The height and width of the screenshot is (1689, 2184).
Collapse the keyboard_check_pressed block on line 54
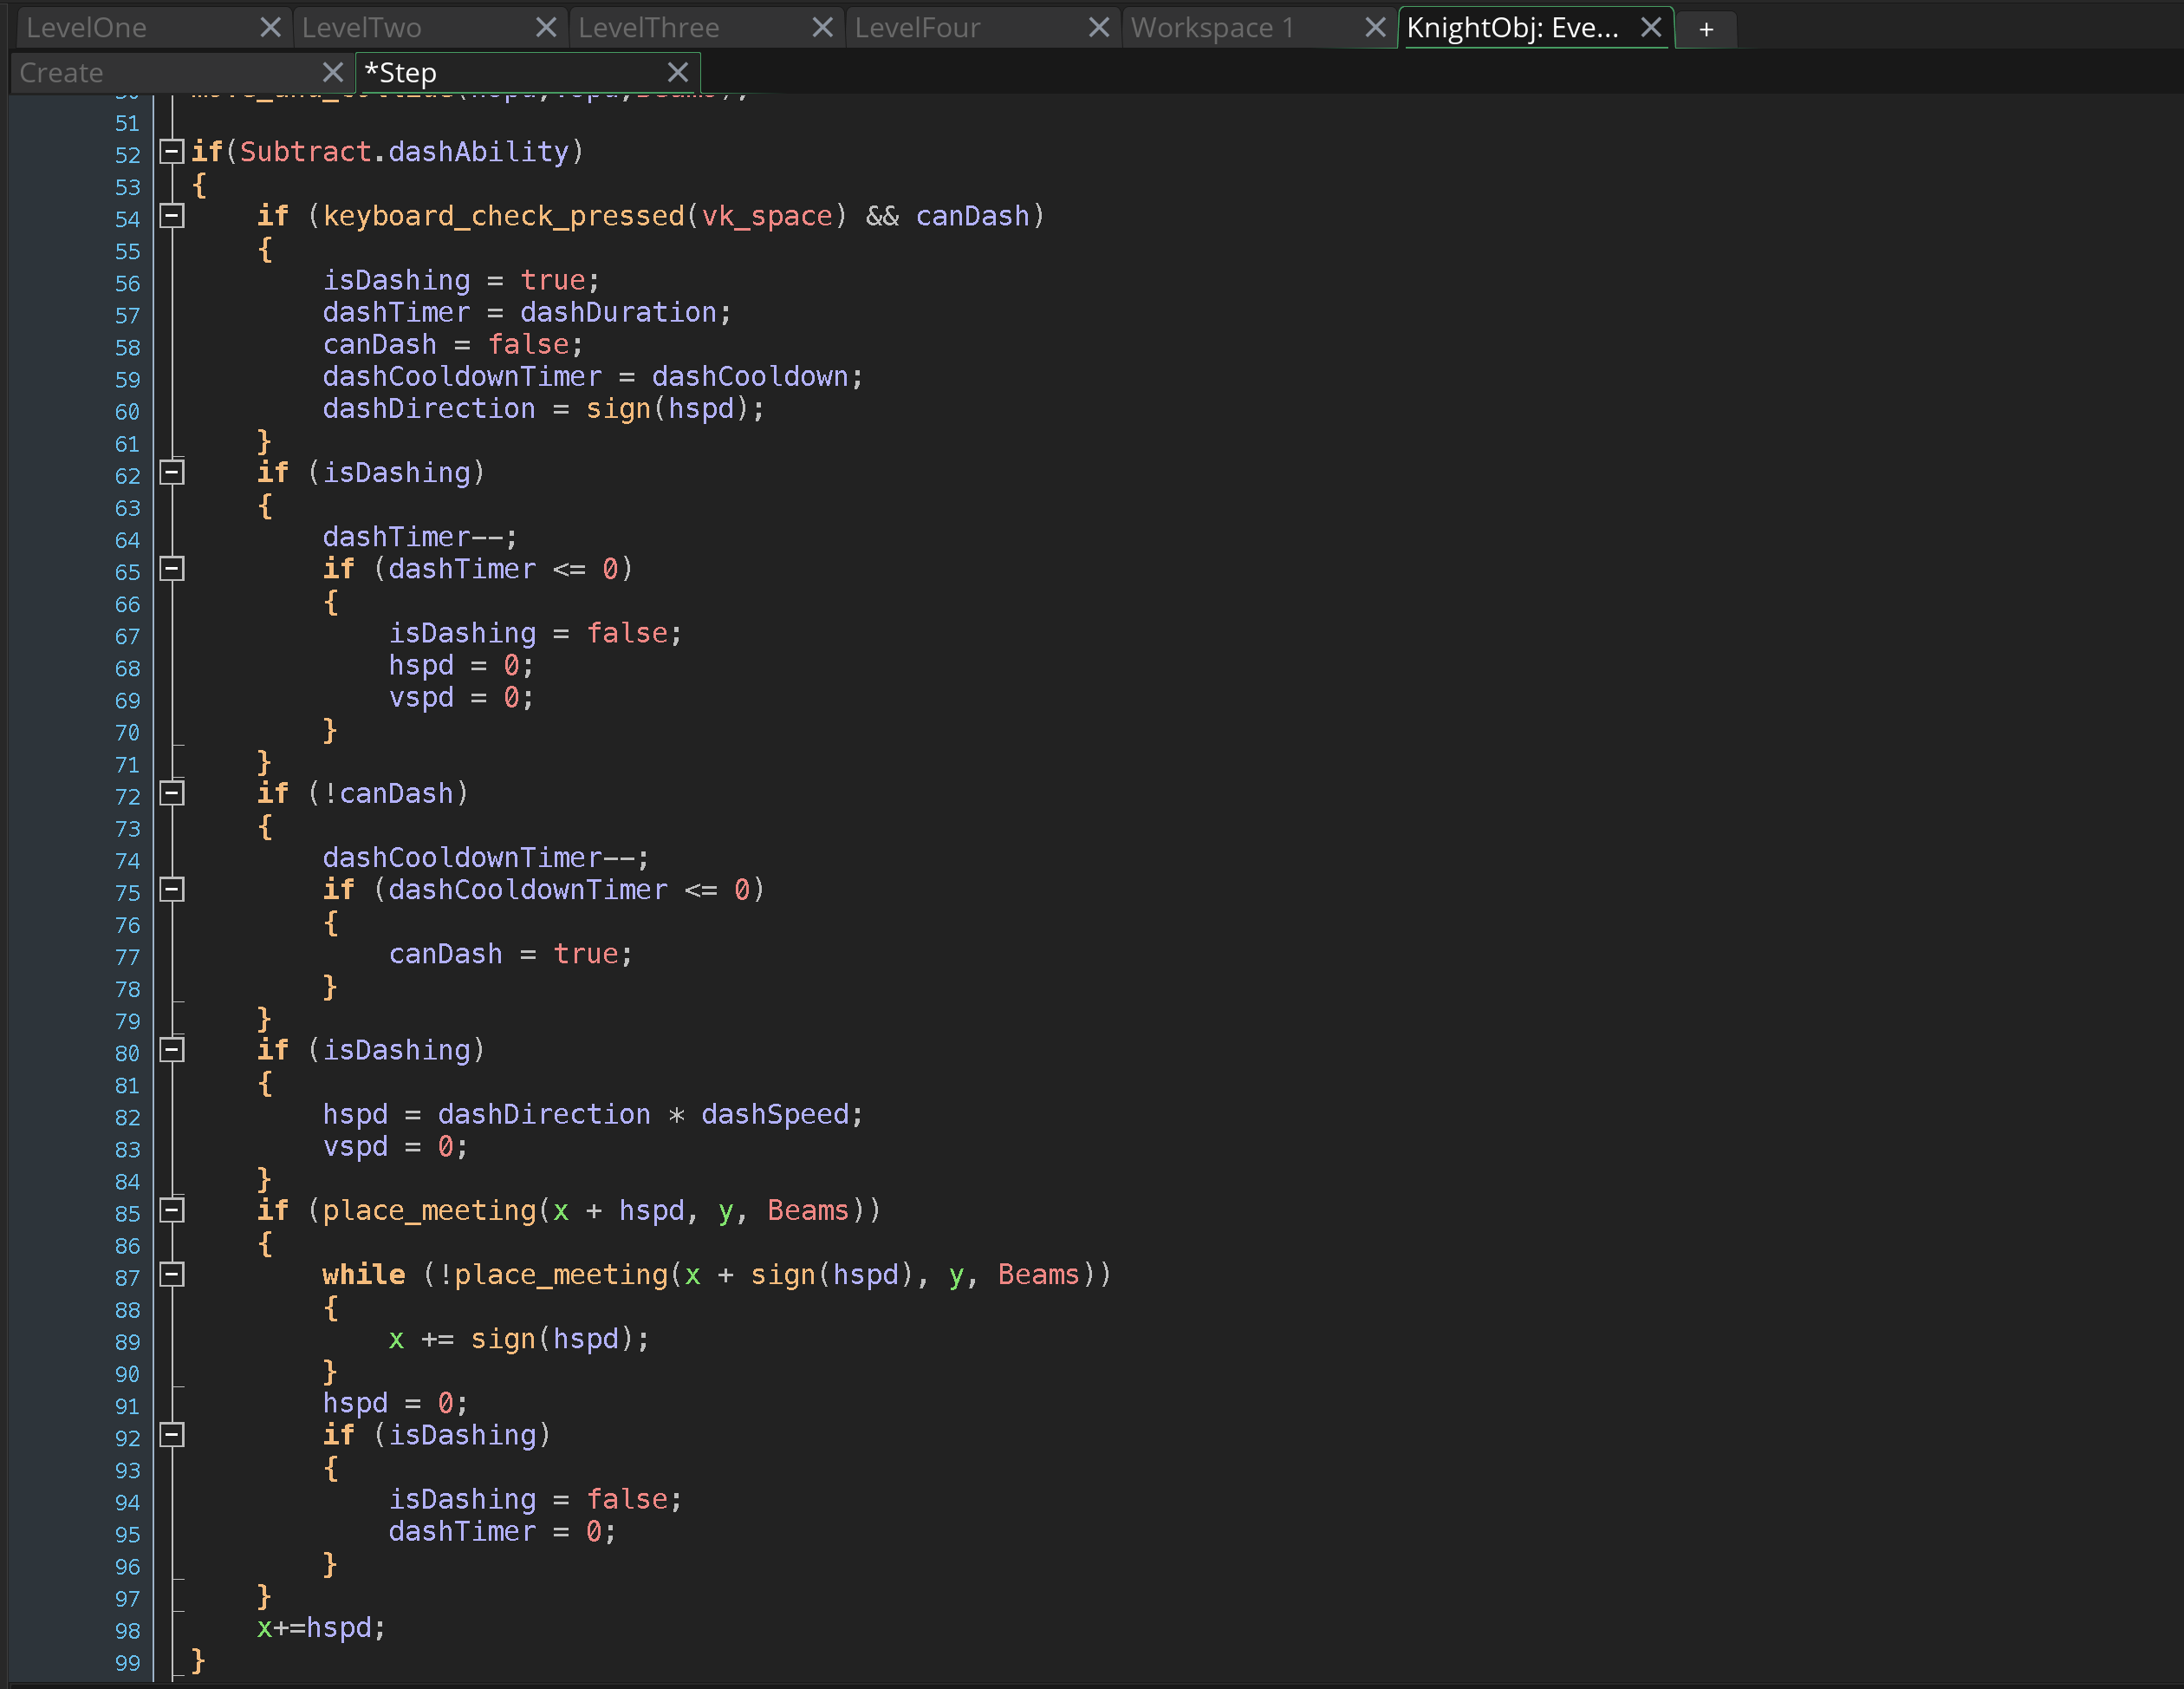pyautogui.click(x=172, y=216)
